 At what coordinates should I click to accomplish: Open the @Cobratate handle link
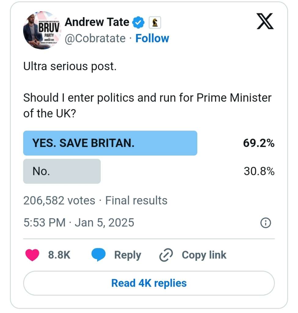point(95,39)
